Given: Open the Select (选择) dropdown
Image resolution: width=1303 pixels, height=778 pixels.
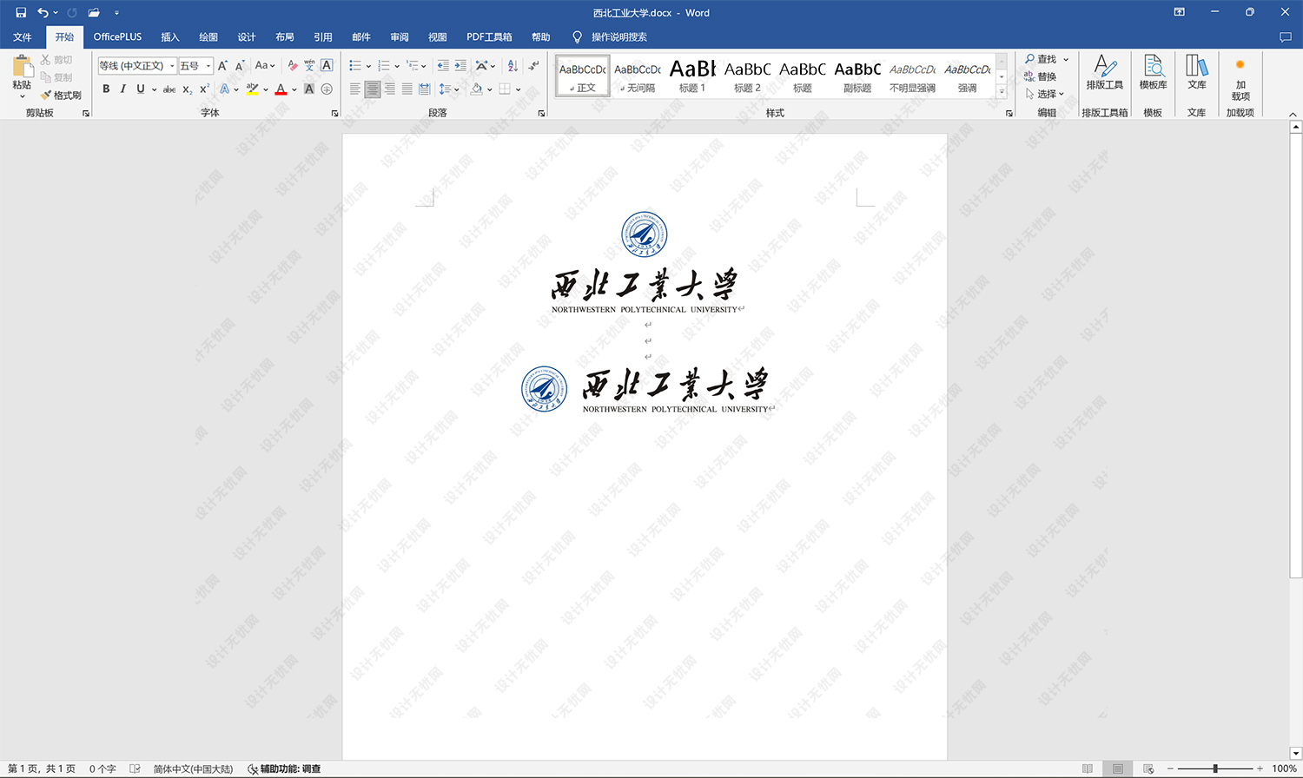Looking at the screenshot, I should pyautogui.click(x=1045, y=94).
